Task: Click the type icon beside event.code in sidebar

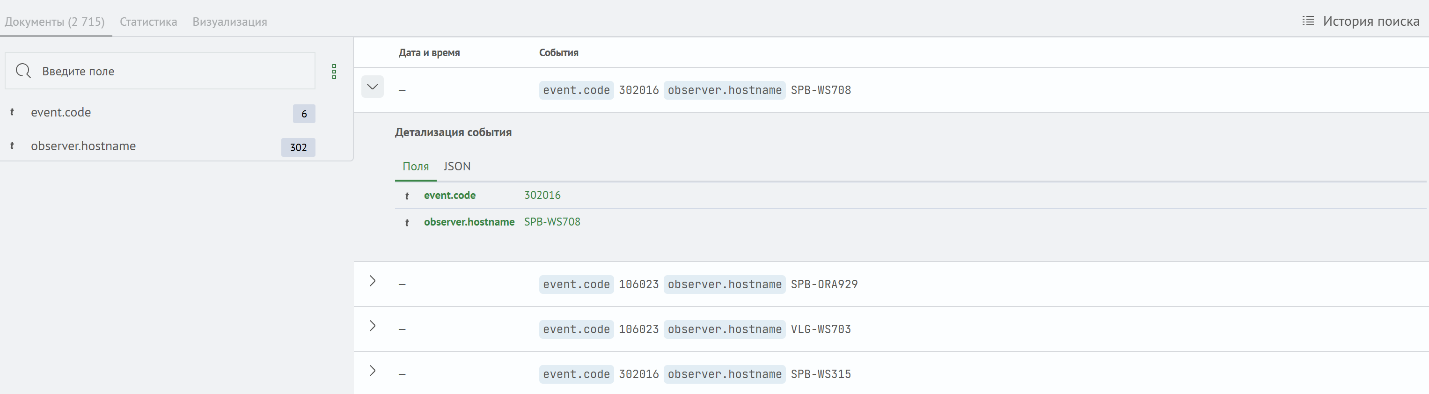Action: click(12, 112)
